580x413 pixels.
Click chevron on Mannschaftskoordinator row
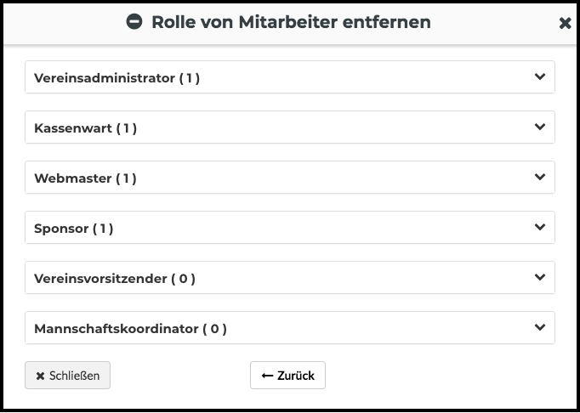(540, 327)
